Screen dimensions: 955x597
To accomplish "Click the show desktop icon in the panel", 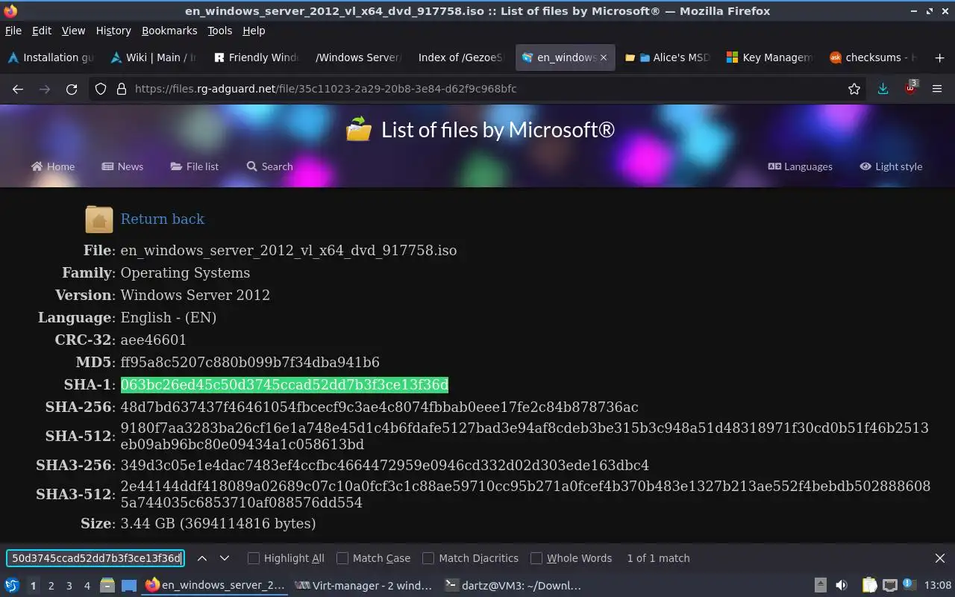I will click(x=129, y=586).
